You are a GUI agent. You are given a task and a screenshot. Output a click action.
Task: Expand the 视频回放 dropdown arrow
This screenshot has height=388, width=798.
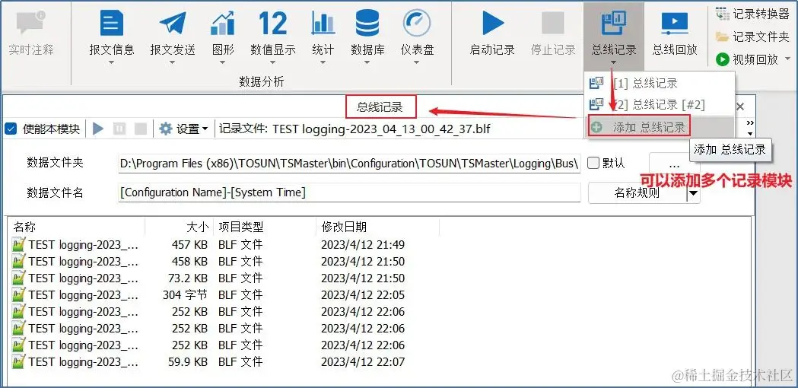pos(788,59)
